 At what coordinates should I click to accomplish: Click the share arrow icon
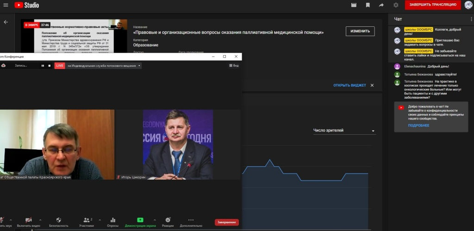(x=381, y=5)
